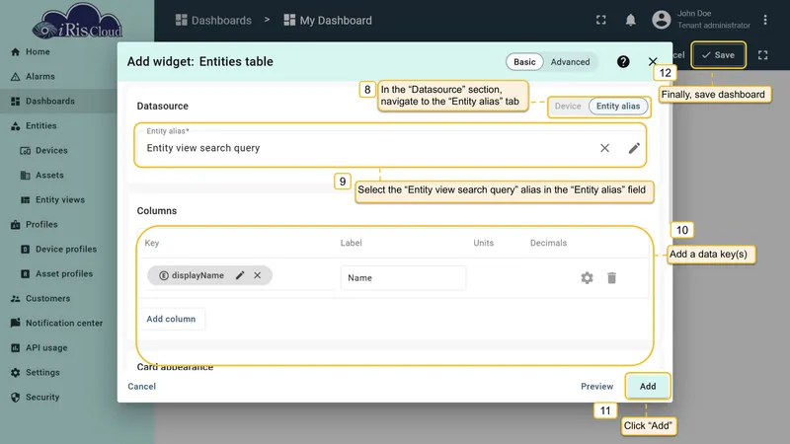
Task: Close the Add widget dialog
Action: pyautogui.click(x=653, y=61)
